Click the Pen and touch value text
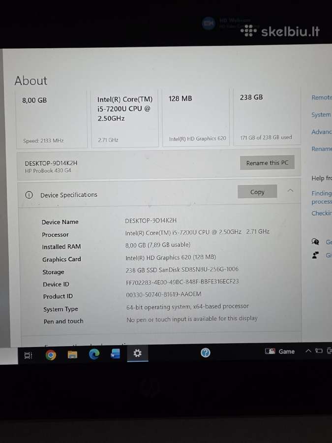The width and height of the screenshot is (332, 443). pos(192,319)
